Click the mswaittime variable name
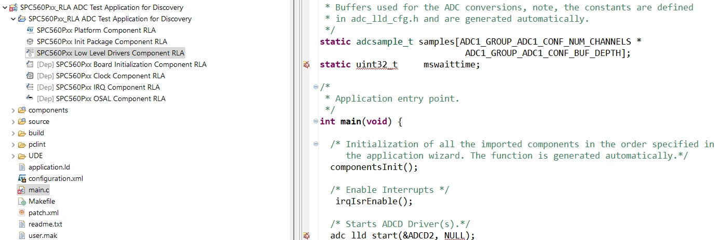 pyautogui.click(x=449, y=64)
